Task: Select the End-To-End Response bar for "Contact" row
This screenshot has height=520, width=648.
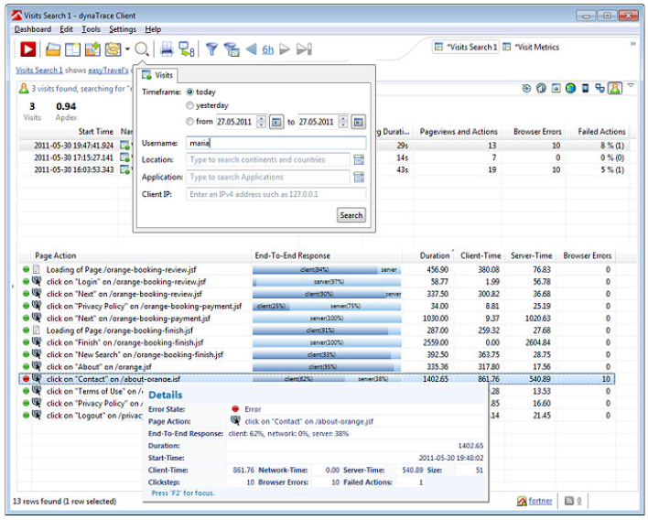Action: [327, 378]
